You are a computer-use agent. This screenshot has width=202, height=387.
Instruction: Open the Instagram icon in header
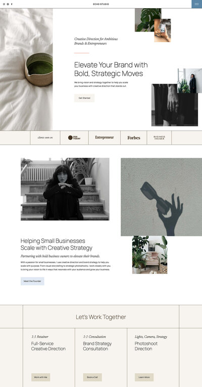4,4
